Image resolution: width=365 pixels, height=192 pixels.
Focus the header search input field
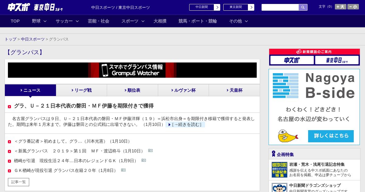point(280,7)
